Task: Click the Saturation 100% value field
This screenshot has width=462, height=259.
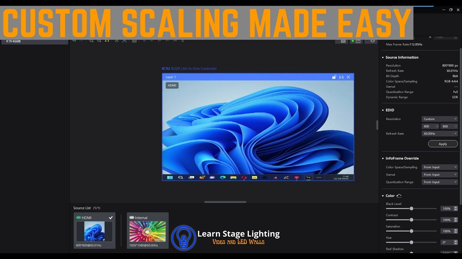Action: [x=447, y=231]
